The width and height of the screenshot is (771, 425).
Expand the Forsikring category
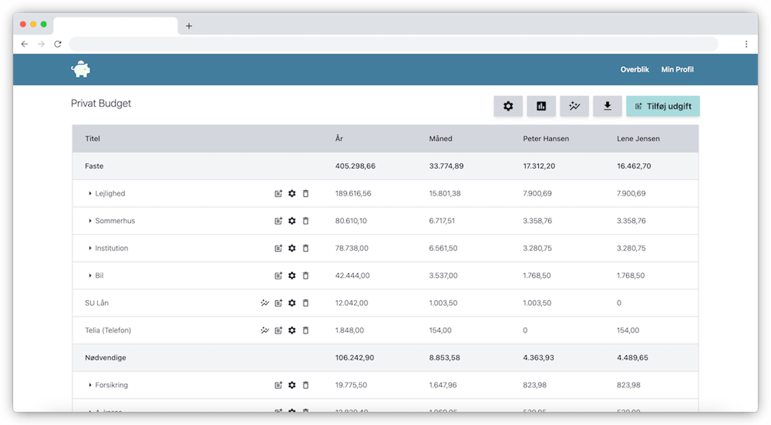pos(90,385)
